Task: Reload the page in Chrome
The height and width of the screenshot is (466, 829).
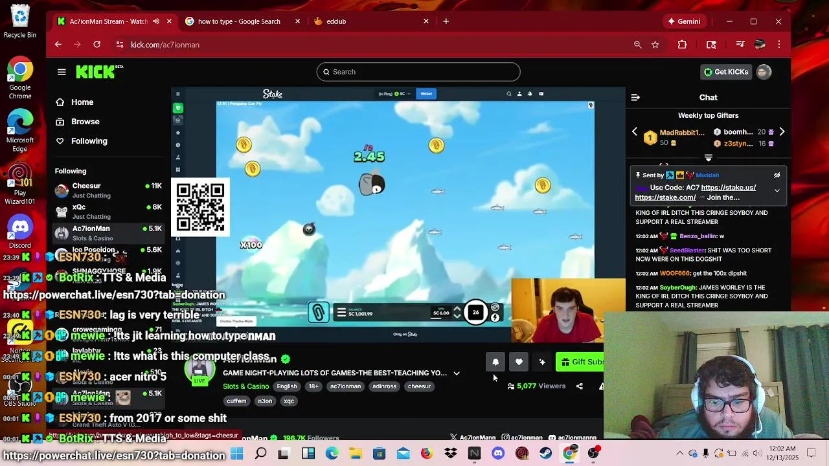Action: 97,45
